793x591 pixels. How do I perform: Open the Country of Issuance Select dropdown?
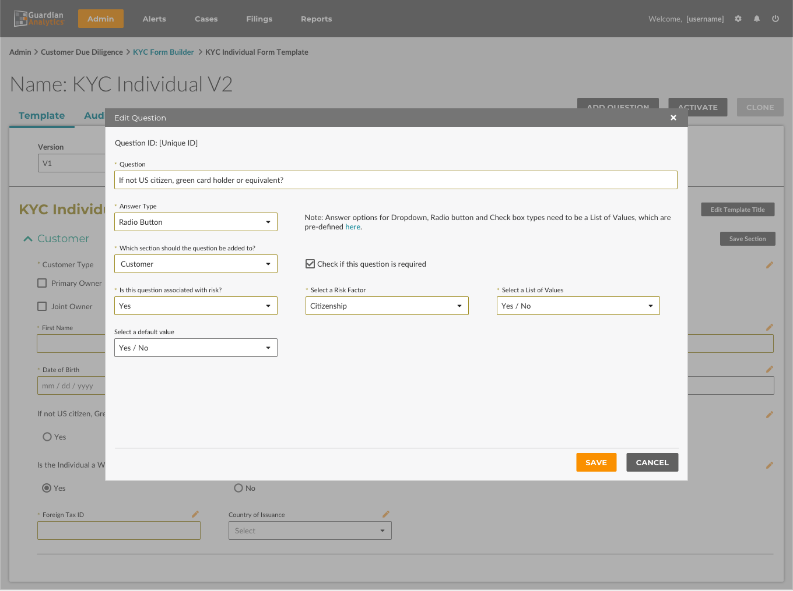pos(310,530)
